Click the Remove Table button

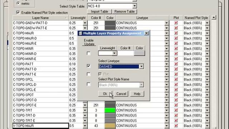click(125, 11)
